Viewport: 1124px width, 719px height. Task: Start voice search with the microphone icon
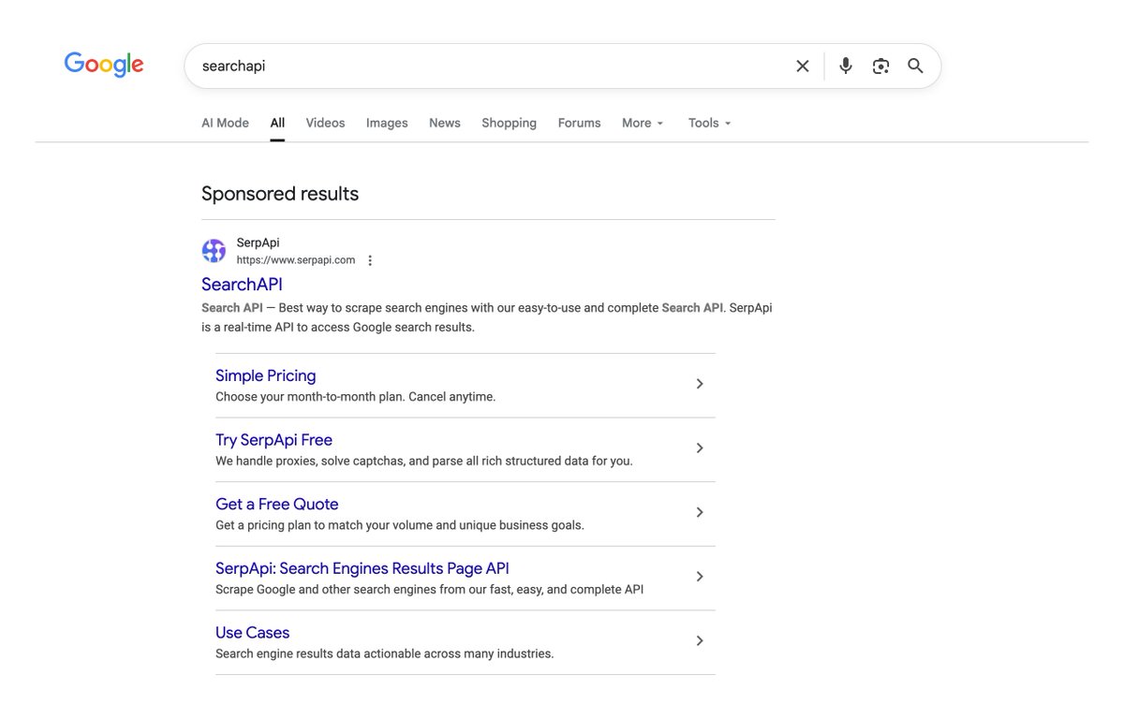846,66
